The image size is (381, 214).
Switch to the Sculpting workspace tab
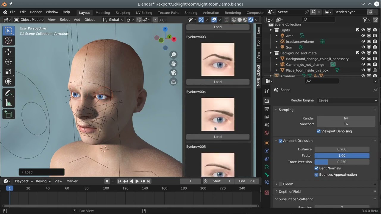[x=123, y=12]
